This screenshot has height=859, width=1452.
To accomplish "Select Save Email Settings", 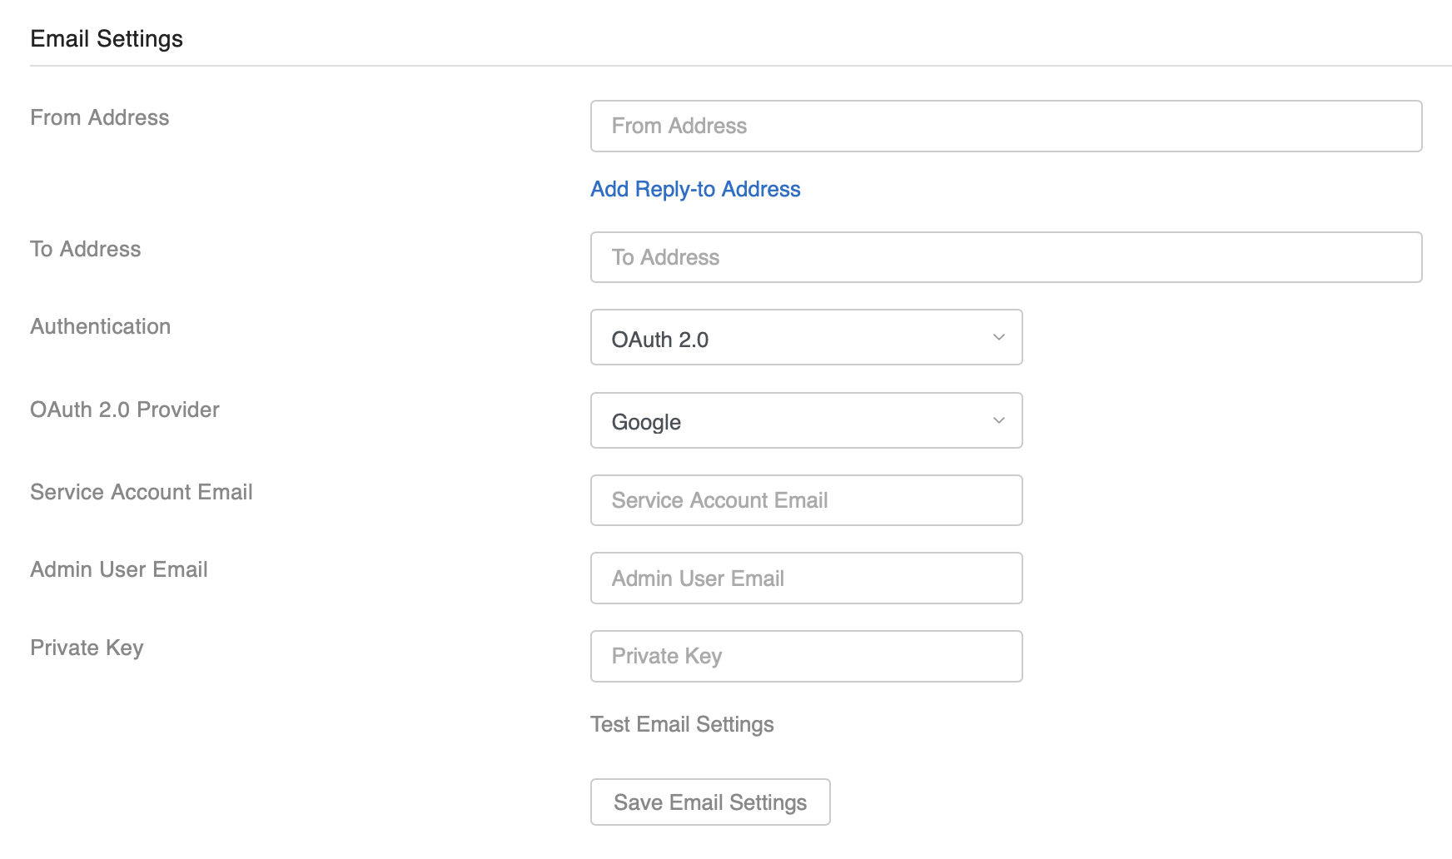I will click(x=709, y=802).
